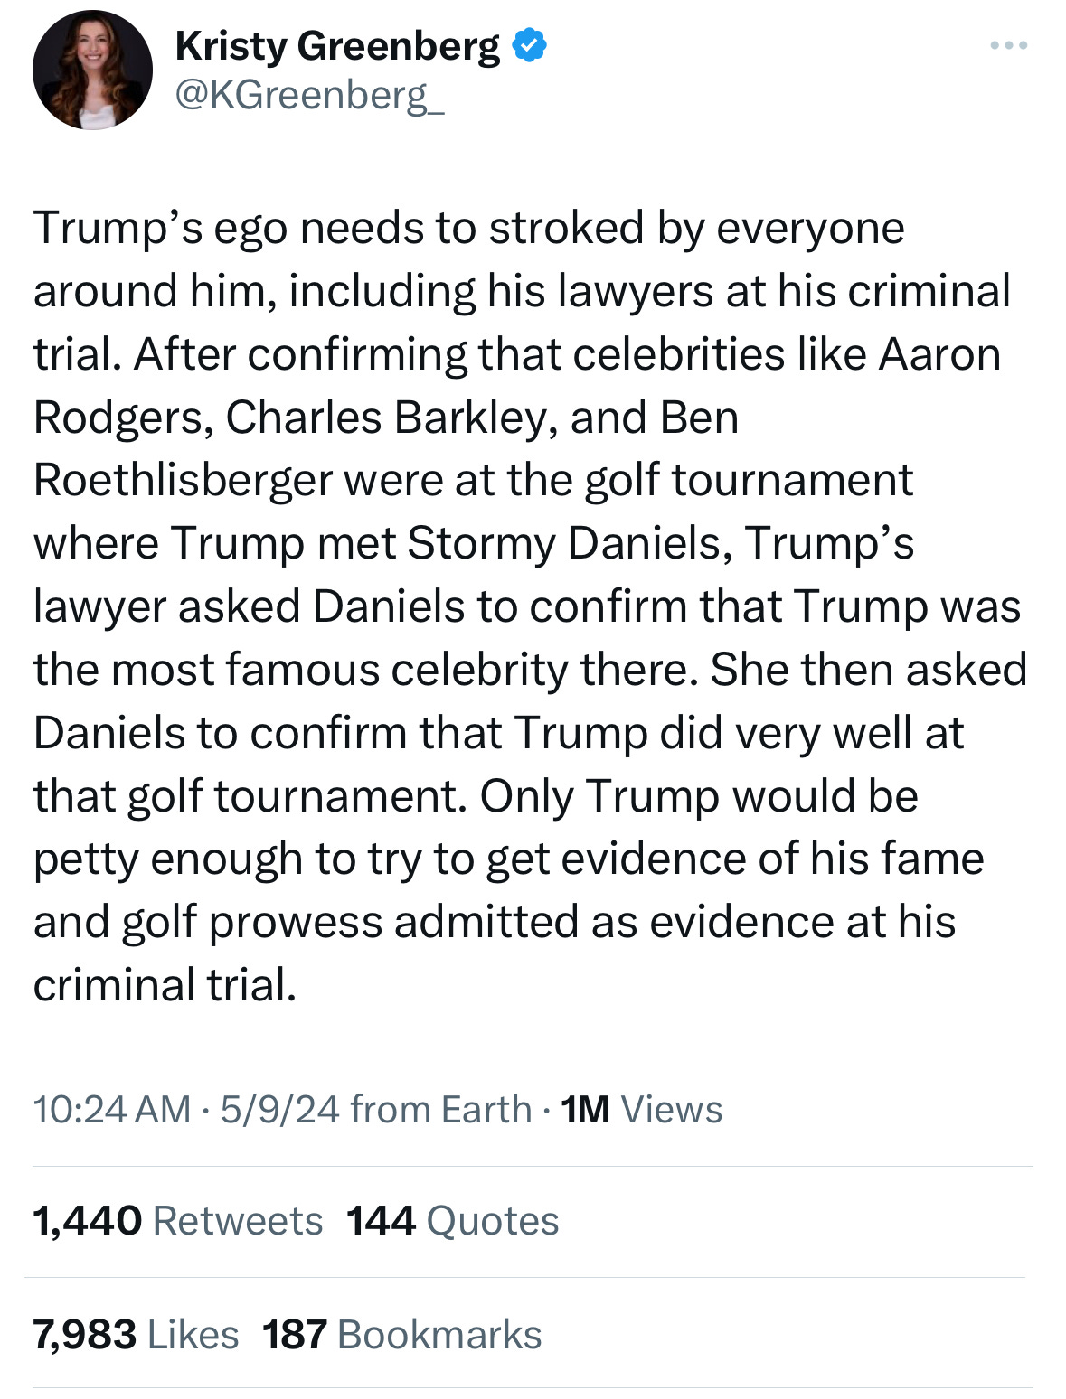Show the 144 Quotes list
The width and height of the screenshot is (1066, 1399).
click(452, 1221)
